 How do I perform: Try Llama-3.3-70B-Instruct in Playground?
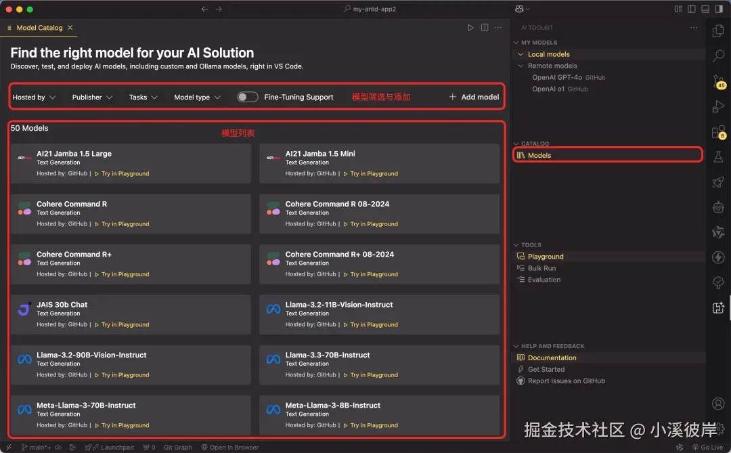coord(371,375)
